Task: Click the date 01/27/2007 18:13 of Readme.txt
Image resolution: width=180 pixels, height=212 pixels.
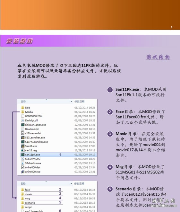Action: (85, 129)
